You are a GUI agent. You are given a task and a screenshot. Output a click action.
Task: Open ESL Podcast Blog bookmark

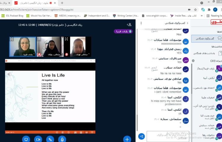pos(12,16)
